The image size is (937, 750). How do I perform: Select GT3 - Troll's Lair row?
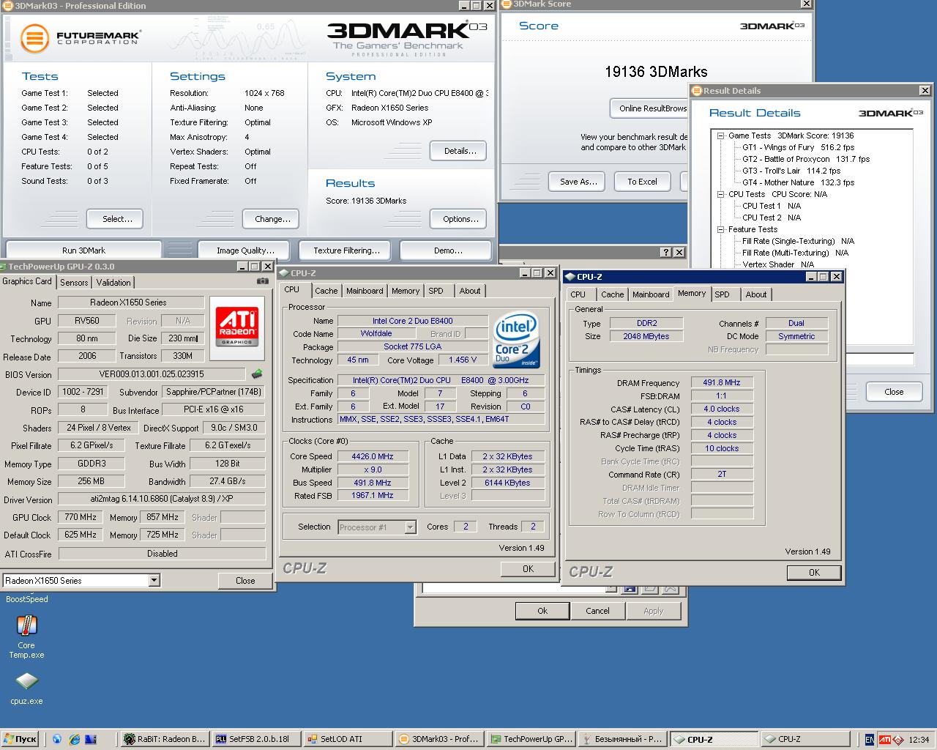791,171
